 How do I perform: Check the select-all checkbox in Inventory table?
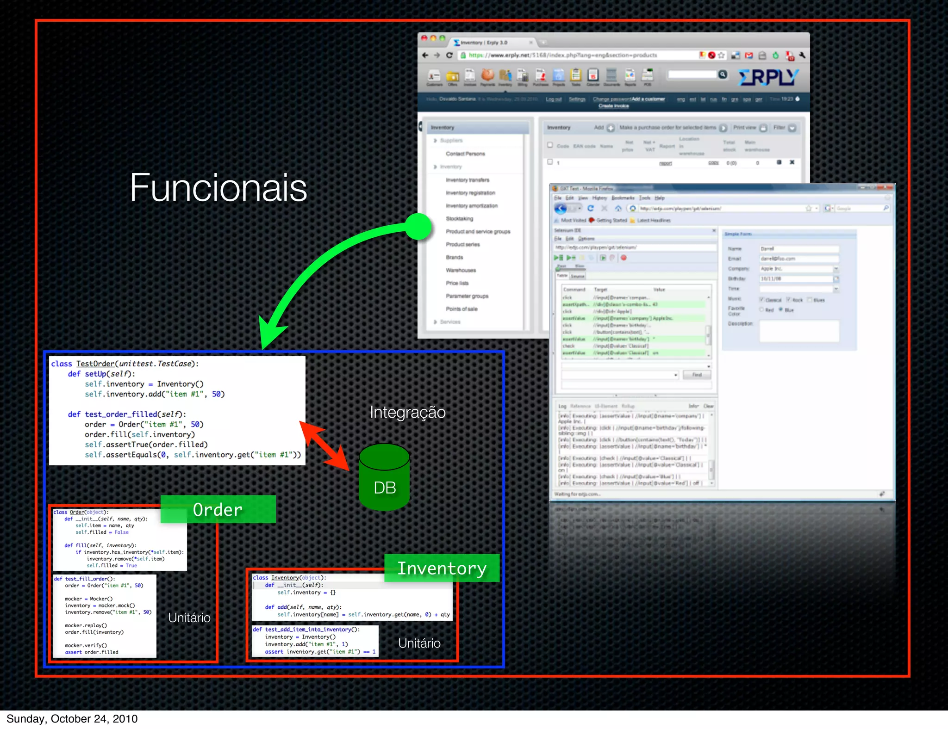coord(550,145)
